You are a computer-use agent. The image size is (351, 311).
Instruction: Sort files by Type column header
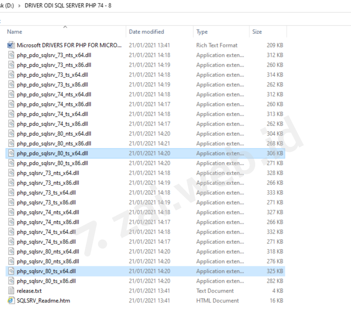click(x=202, y=32)
